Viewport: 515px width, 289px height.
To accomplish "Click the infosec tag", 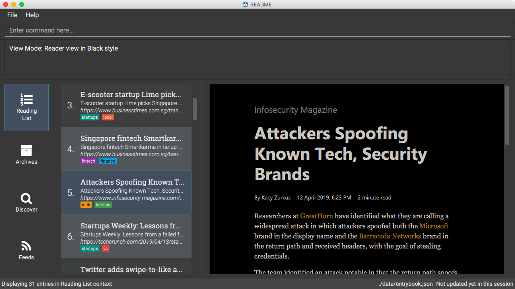I will (x=103, y=205).
